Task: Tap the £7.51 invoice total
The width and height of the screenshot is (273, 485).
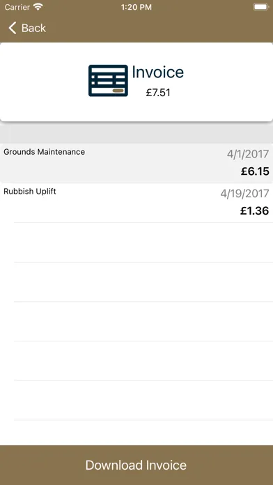Action: (x=158, y=93)
